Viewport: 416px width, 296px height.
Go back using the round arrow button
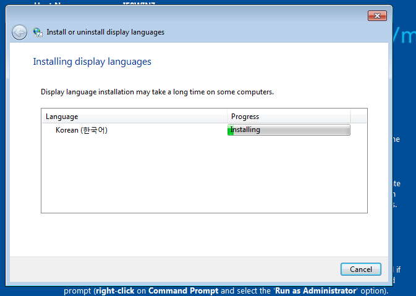click(x=19, y=32)
